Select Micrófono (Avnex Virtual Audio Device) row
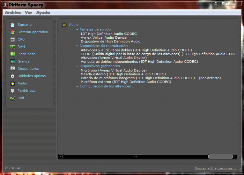This screenshot has height=175, width=244. (114, 70)
